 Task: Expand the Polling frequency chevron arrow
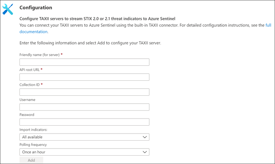coord(145,152)
